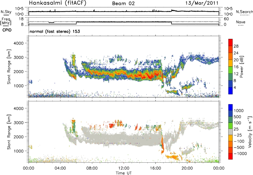Click the "16:00" time tick label
The width and height of the screenshot is (253, 175).
(155, 168)
